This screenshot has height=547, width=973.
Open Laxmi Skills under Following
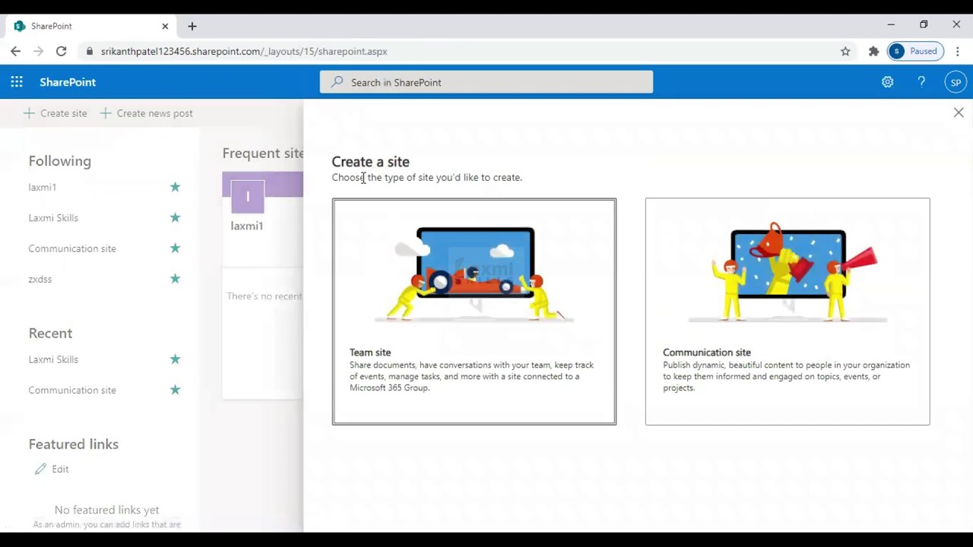click(53, 218)
